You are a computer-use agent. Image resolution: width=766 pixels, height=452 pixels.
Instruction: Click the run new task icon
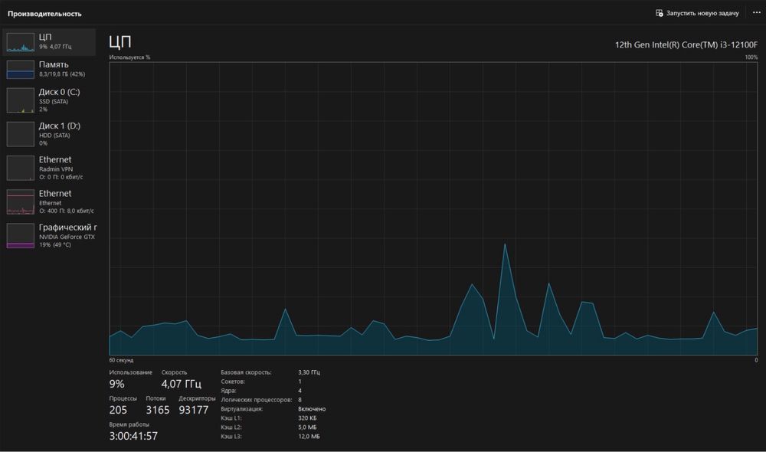pyautogui.click(x=659, y=13)
